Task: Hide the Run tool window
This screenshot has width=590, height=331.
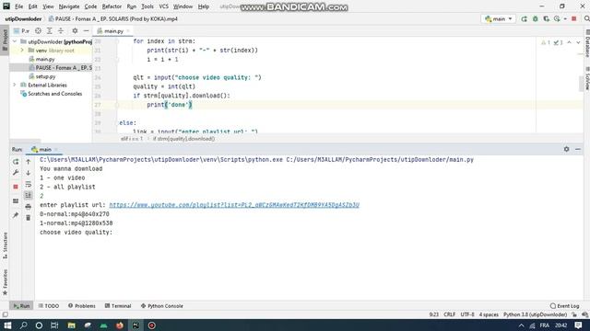Action: [x=578, y=149]
